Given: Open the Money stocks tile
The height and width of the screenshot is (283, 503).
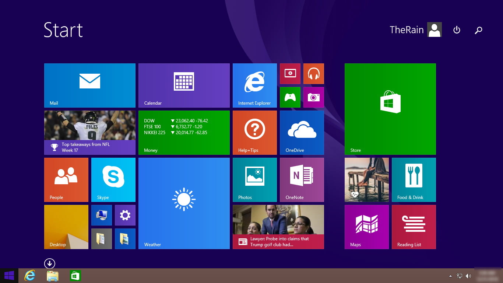Looking at the screenshot, I should click(x=184, y=133).
